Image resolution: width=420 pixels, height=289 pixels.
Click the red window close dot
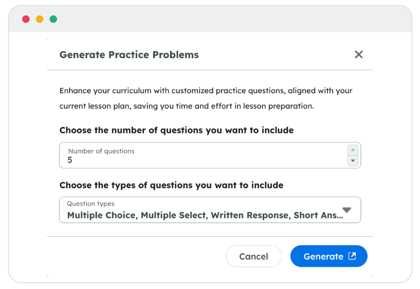[x=26, y=19]
